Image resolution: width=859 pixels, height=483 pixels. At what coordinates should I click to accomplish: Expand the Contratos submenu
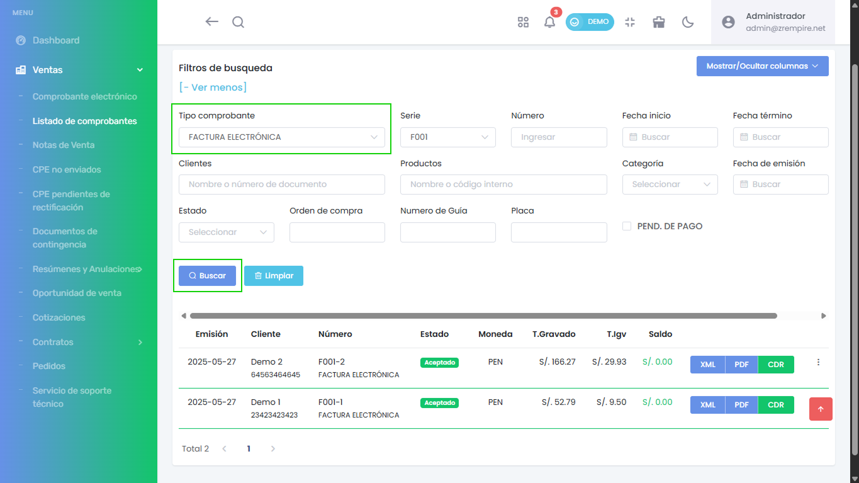pyautogui.click(x=140, y=343)
